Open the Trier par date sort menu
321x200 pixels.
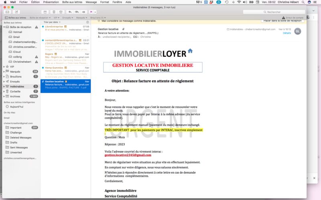click(x=52, y=22)
